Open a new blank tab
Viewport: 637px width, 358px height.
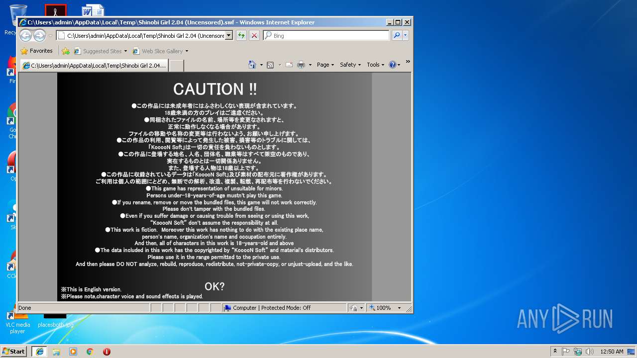point(177,66)
